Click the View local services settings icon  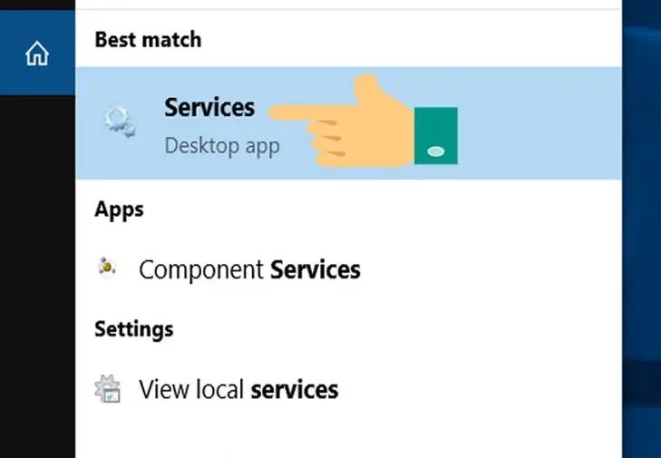point(108,388)
